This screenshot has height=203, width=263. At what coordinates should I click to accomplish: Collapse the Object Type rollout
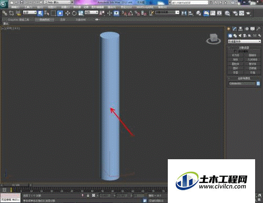(244, 47)
